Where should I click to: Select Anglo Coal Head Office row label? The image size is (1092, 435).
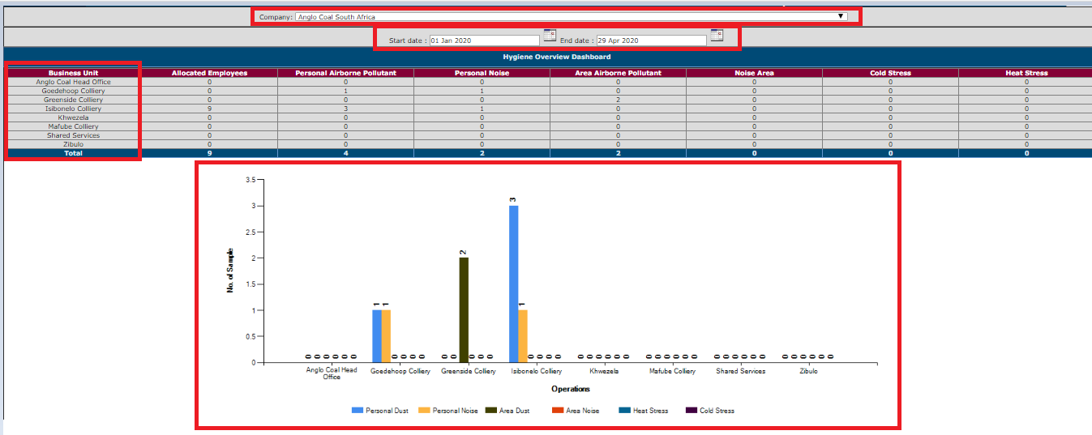point(73,82)
